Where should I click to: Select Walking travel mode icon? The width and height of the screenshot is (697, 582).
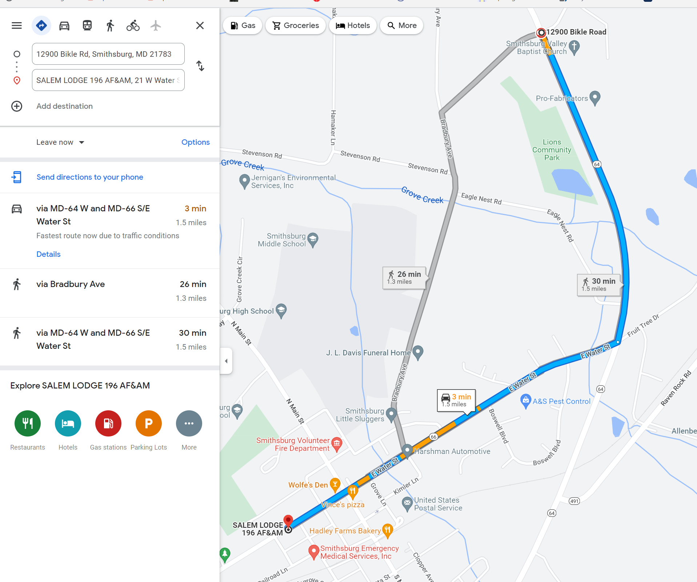click(110, 25)
